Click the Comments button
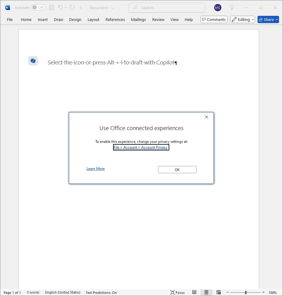Image resolution: width=283 pixels, height=296 pixels. [214, 20]
